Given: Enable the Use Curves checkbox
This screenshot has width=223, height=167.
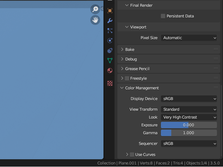Looking at the screenshot, I should click(x=132, y=155).
